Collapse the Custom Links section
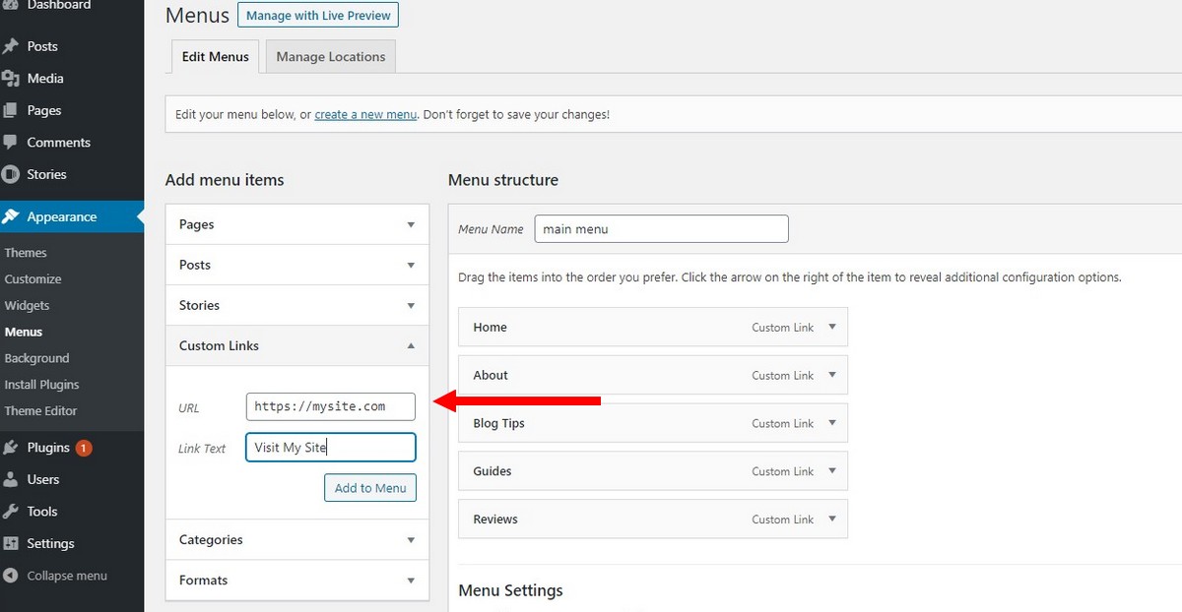Image resolution: width=1182 pixels, height=612 pixels. point(411,345)
